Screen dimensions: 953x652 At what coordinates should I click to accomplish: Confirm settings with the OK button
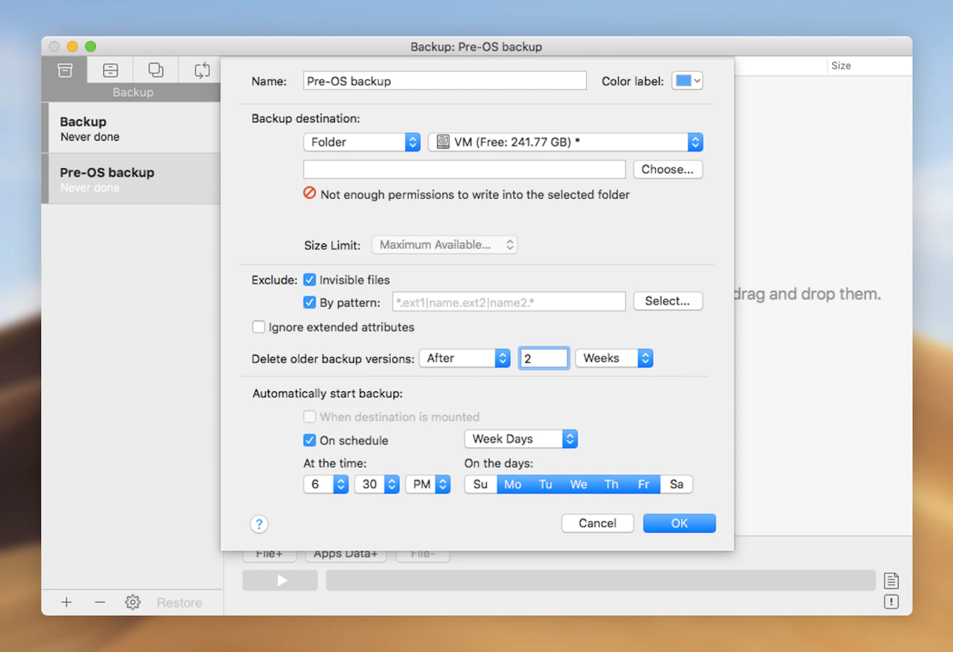pyautogui.click(x=679, y=523)
